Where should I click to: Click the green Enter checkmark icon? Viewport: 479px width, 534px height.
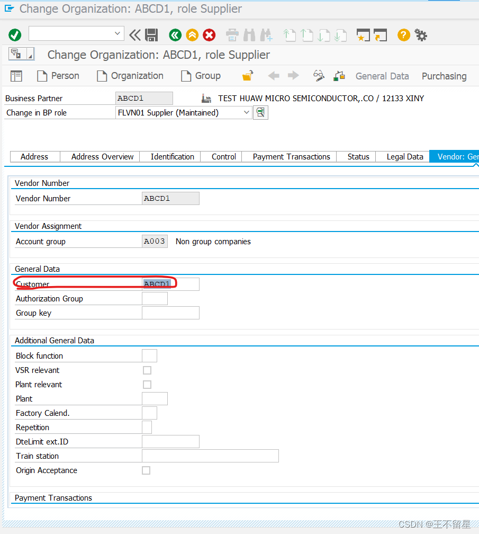click(15, 35)
